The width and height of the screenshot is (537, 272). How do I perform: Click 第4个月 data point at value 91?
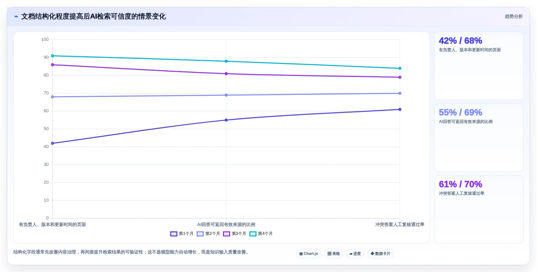tap(53, 56)
